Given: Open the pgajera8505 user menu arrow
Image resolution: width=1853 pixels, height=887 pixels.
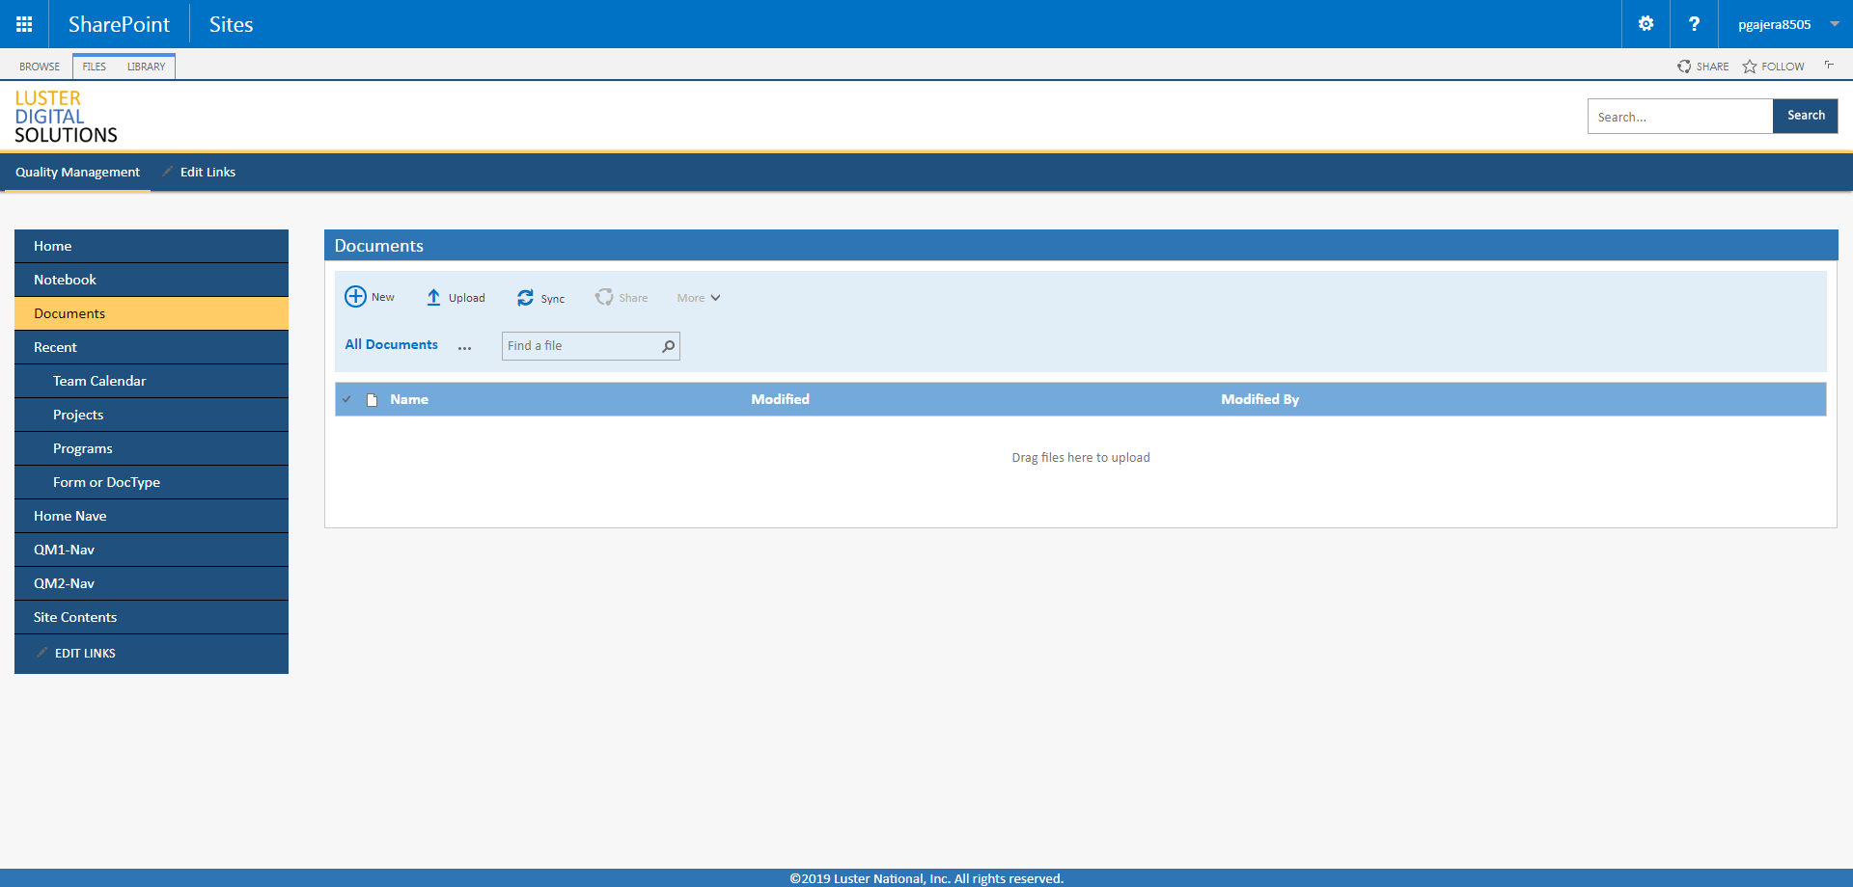Looking at the screenshot, I should 1835,24.
